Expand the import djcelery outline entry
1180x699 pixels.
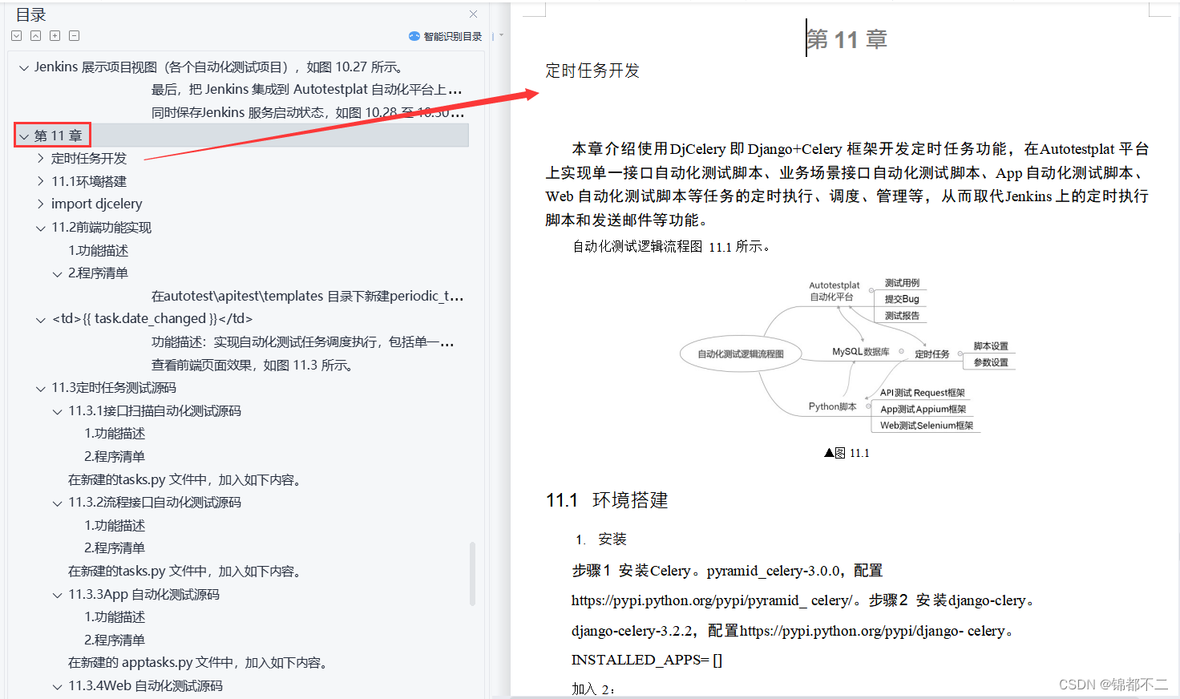[x=40, y=204]
